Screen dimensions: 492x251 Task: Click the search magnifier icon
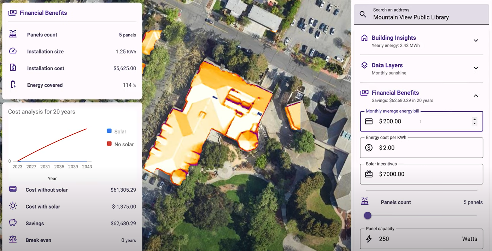363,14
